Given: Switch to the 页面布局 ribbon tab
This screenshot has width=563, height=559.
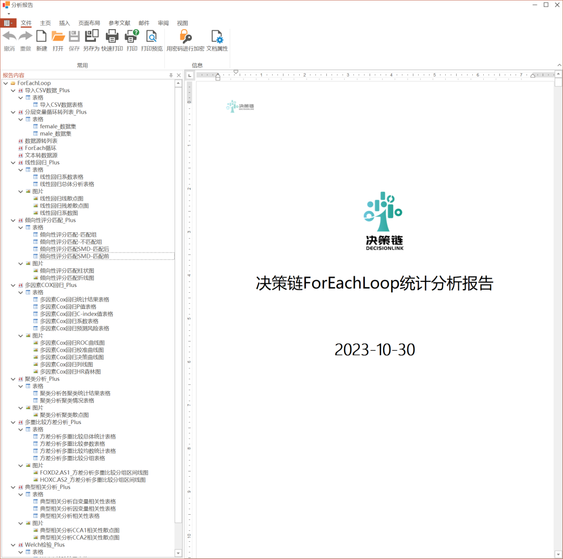Looking at the screenshot, I should click(x=89, y=23).
